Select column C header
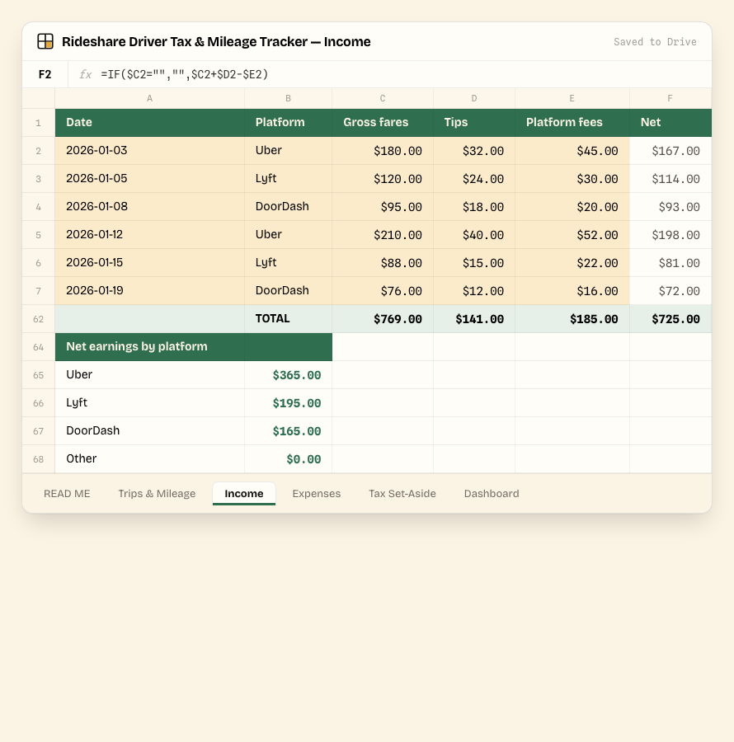Viewport: 734px width, 742px height. tap(383, 98)
